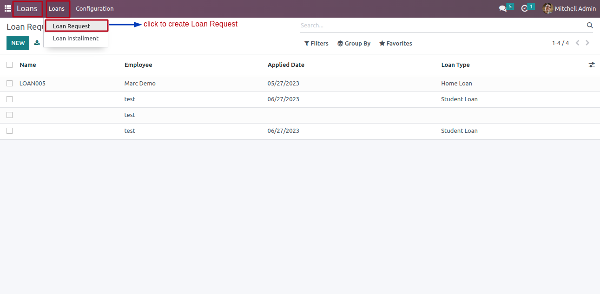This screenshot has height=294, width=600.
Task: Click the NEW button
Action: [x=18, y=43]
